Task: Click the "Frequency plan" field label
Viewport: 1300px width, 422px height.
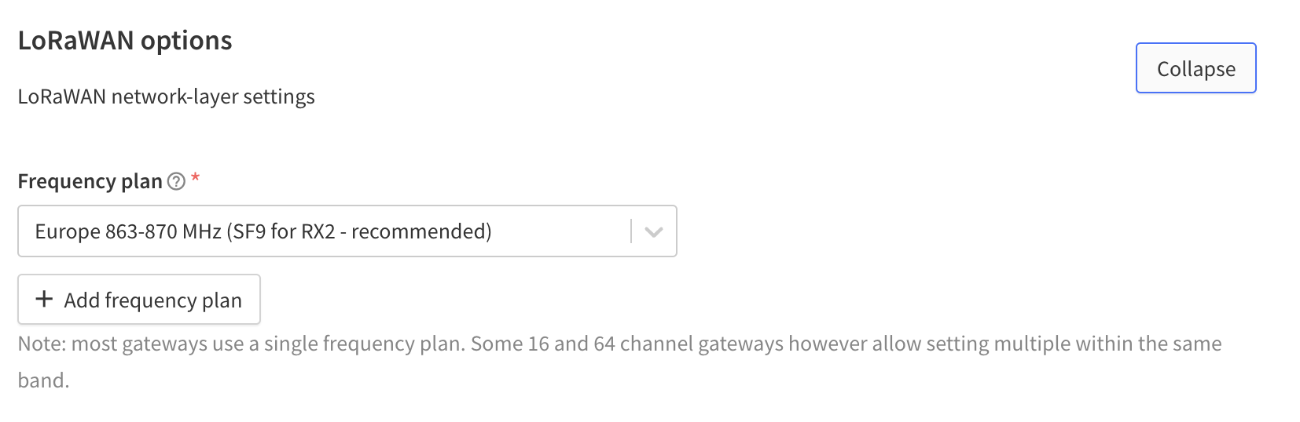Action: click(x=90, y=181)
